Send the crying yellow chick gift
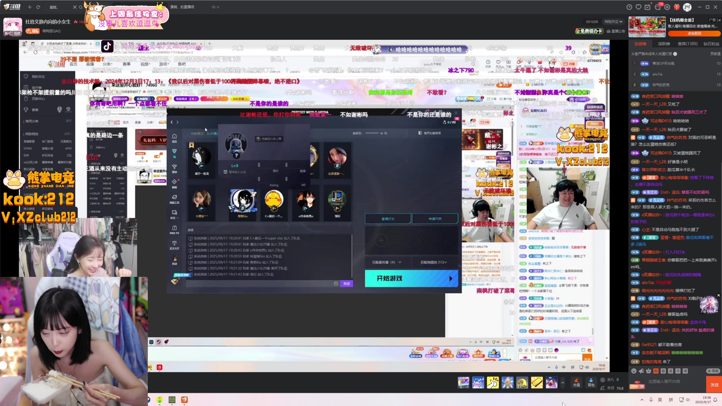The image size is (722, 406). 522,383
